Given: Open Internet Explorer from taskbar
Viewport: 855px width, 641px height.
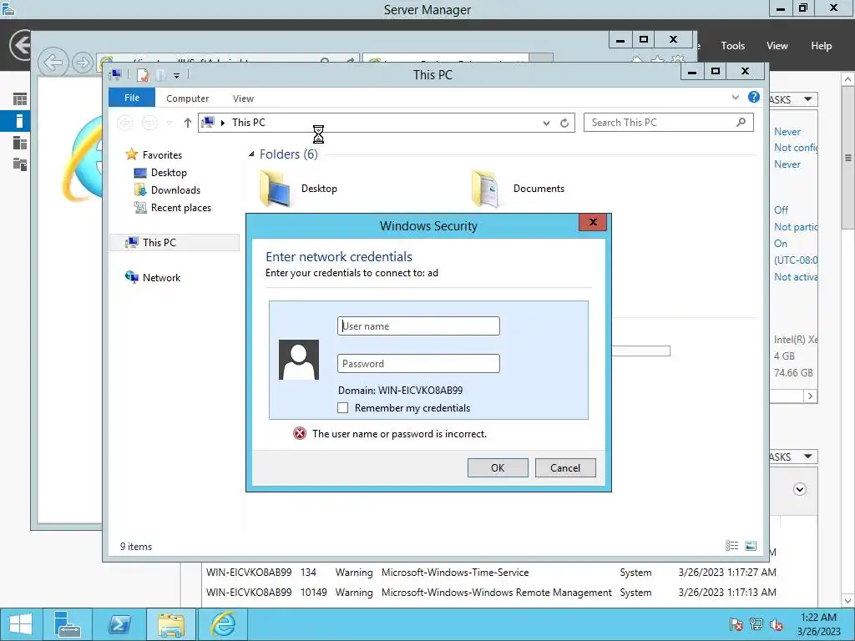Looking at the screenshot, I should [x=223, y=624].
